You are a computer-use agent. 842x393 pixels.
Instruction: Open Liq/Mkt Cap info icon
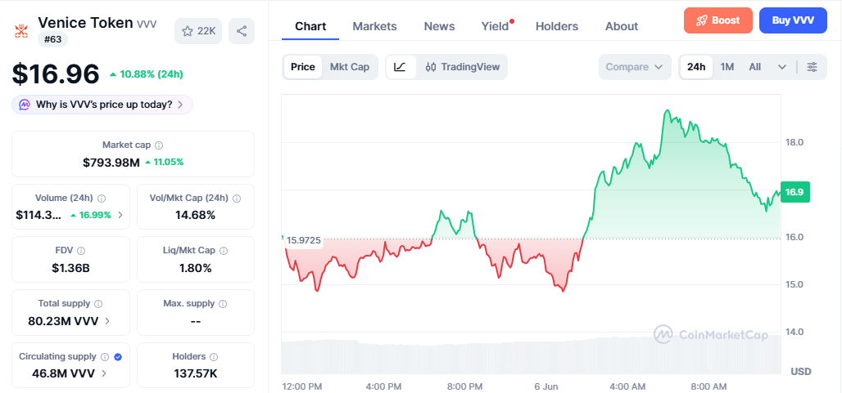(x=224, y=251)
